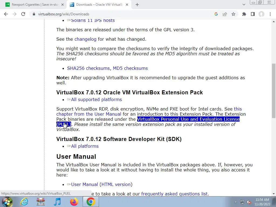Switch to the Newport Cigarettes tab
Screen dimensions: 276x207
[35, 5]
